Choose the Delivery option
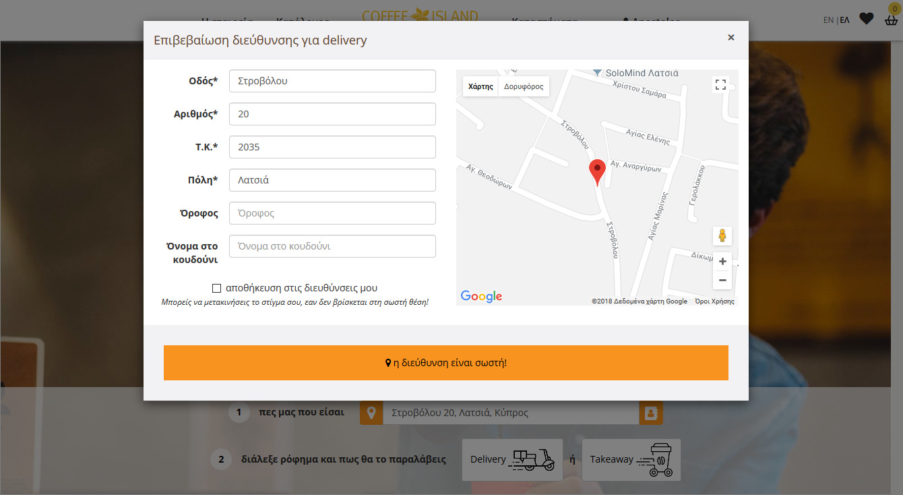This screenshot has width=903, height=495. pyautogui.click(x=512, y=459)
